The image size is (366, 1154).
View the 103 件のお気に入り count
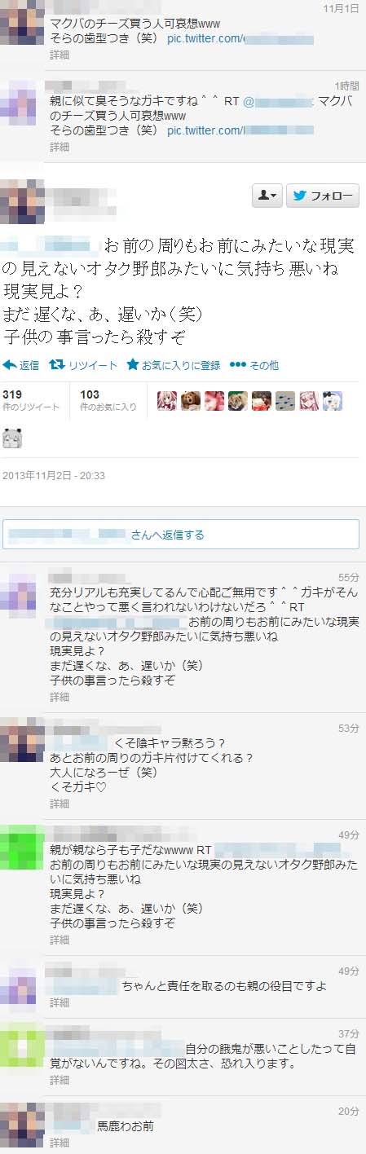click(x=108, y=400)
